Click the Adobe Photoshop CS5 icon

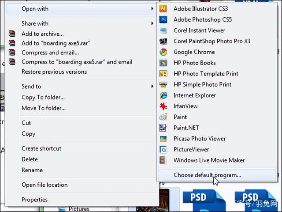(163, 19)
